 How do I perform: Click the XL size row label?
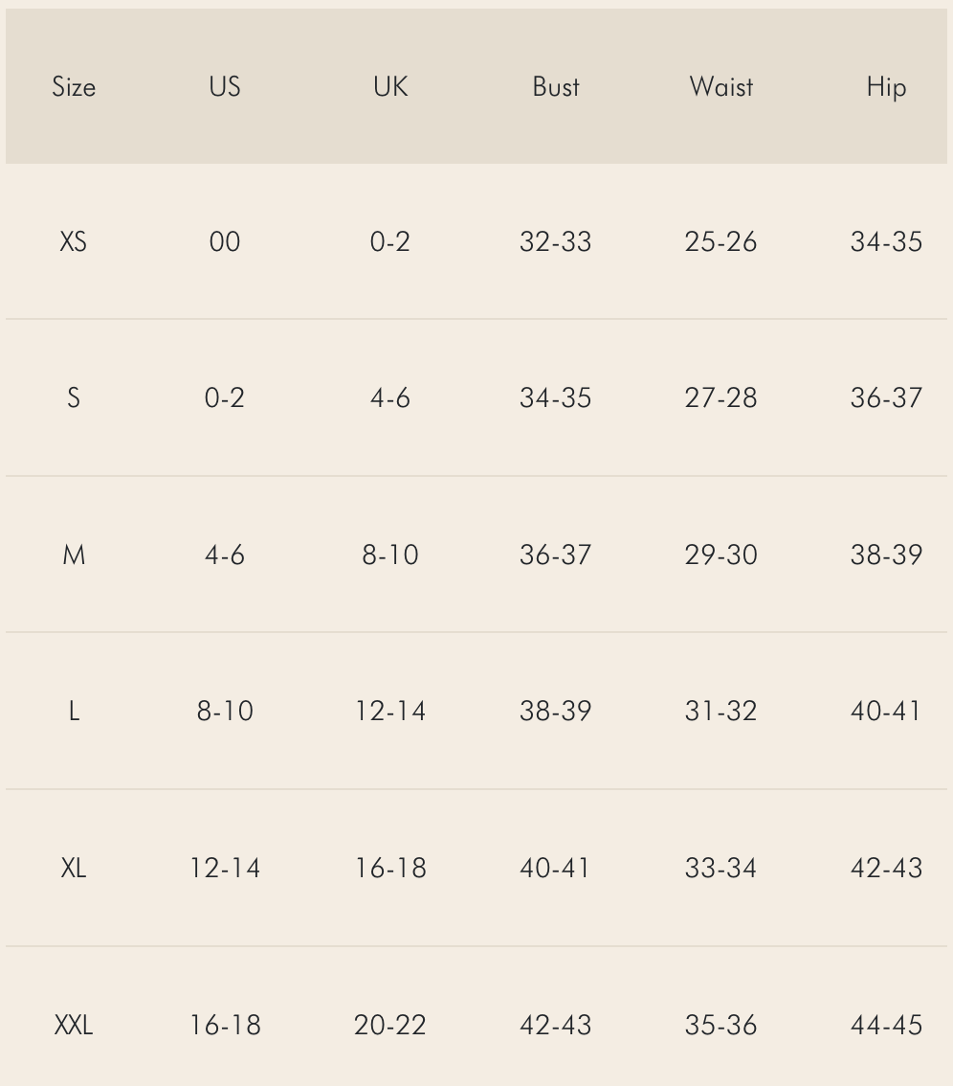[74, 868]
